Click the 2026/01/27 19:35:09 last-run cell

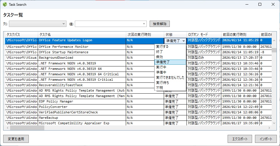tap(240, 123)
